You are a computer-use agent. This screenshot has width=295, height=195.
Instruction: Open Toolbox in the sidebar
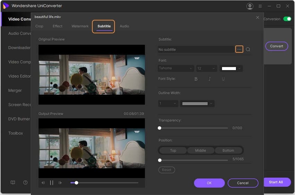(16, 133)
